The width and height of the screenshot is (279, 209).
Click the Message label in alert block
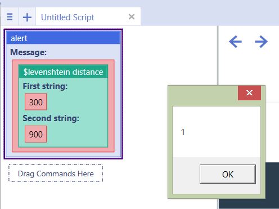28,52
